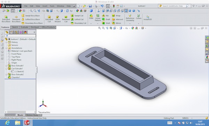Open the File menu
209x126 pixels.
click(x=26, y=6)
